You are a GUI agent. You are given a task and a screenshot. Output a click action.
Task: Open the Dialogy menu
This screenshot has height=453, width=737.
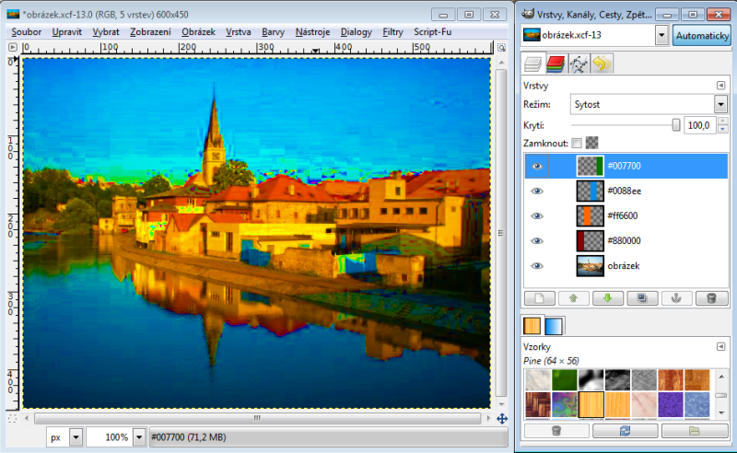pyautogui.click(x=357, y=32)
